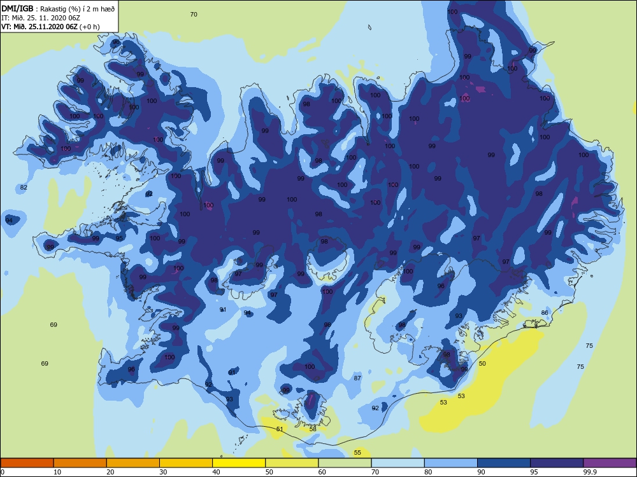
Task: Select the legend scale label '60'
Action: click(x=322, y=472)
